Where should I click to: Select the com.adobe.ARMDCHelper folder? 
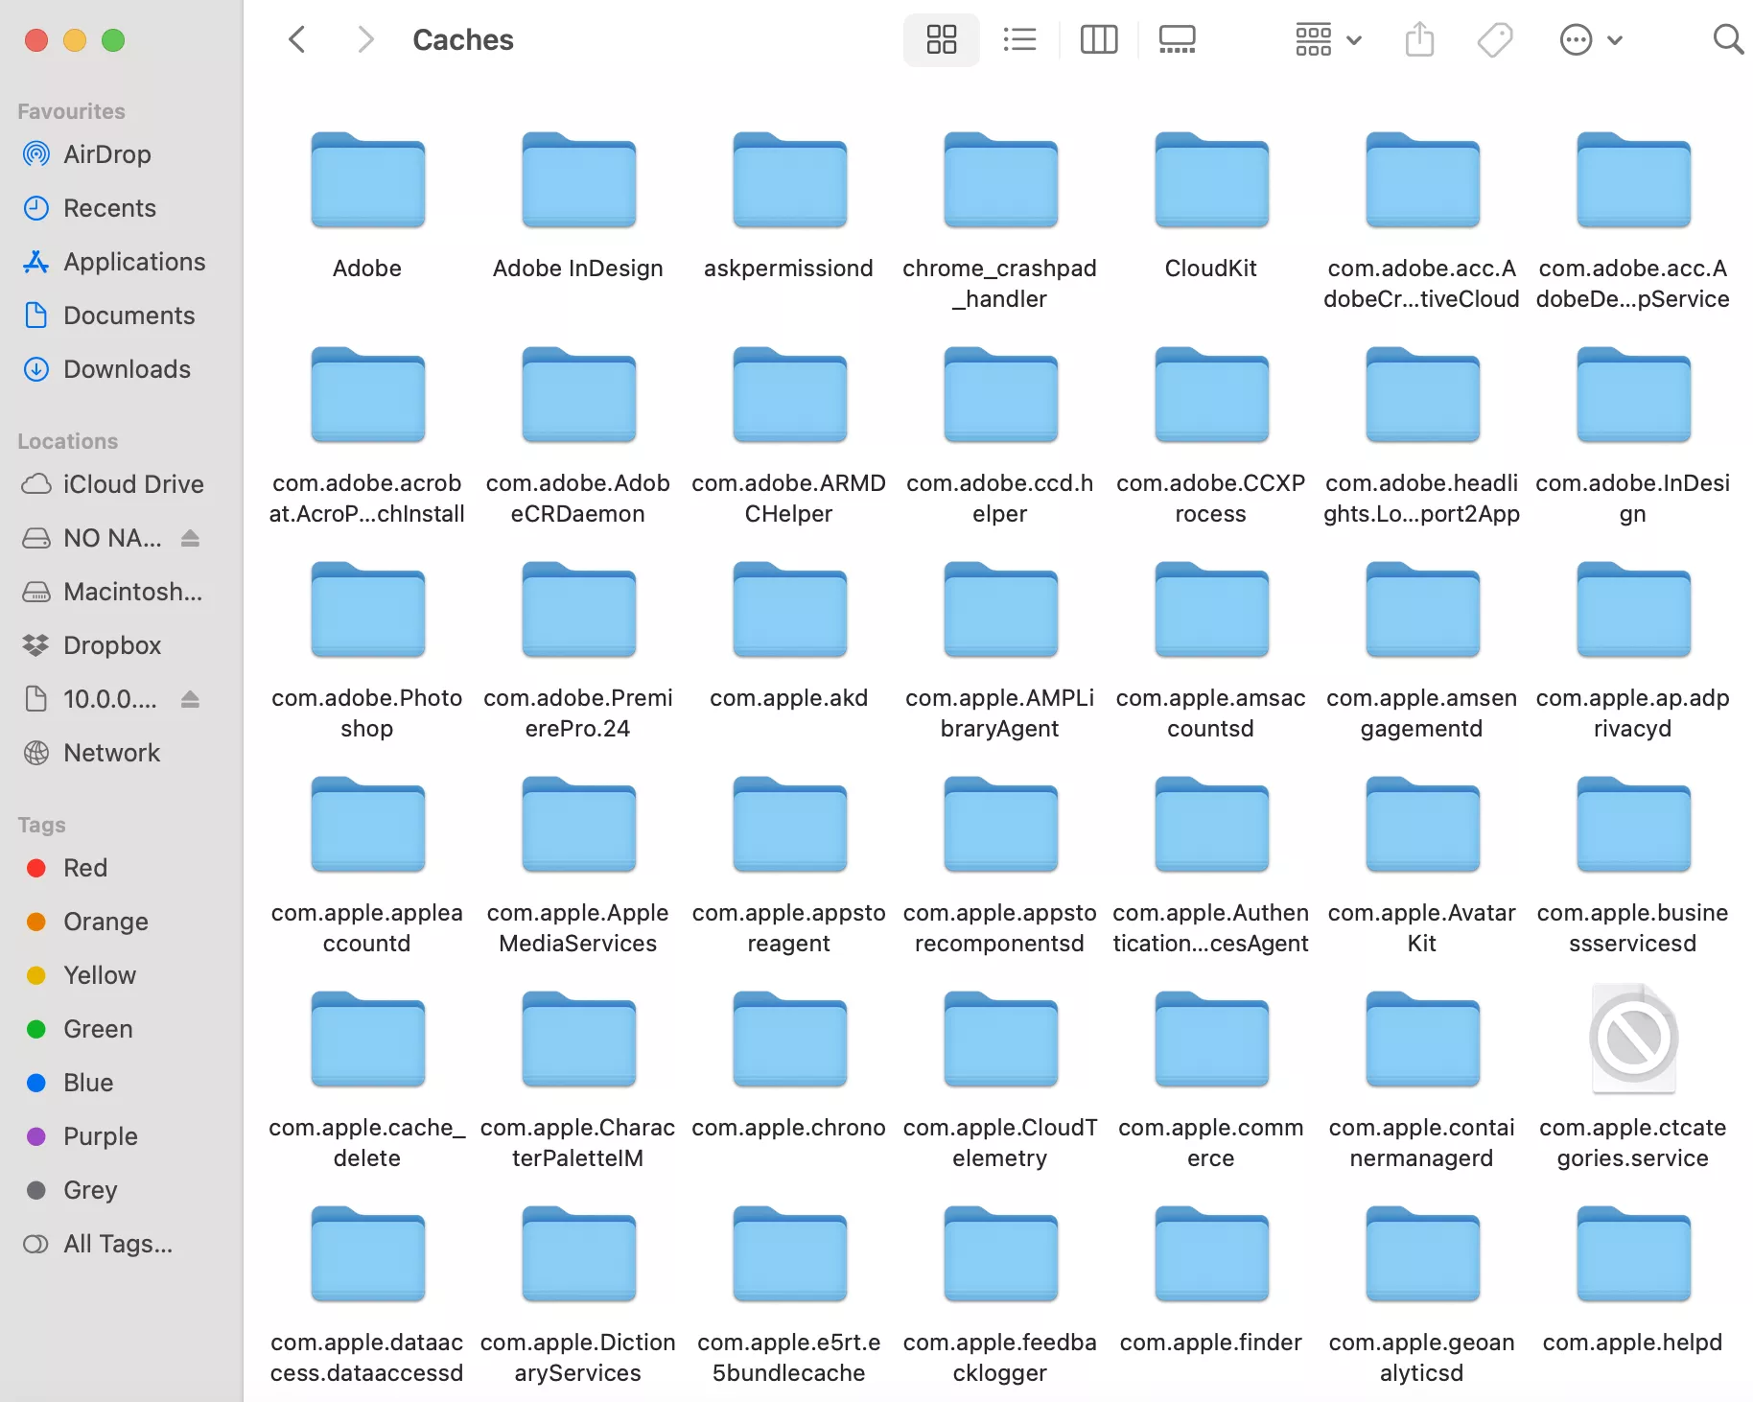pos(789,395)
